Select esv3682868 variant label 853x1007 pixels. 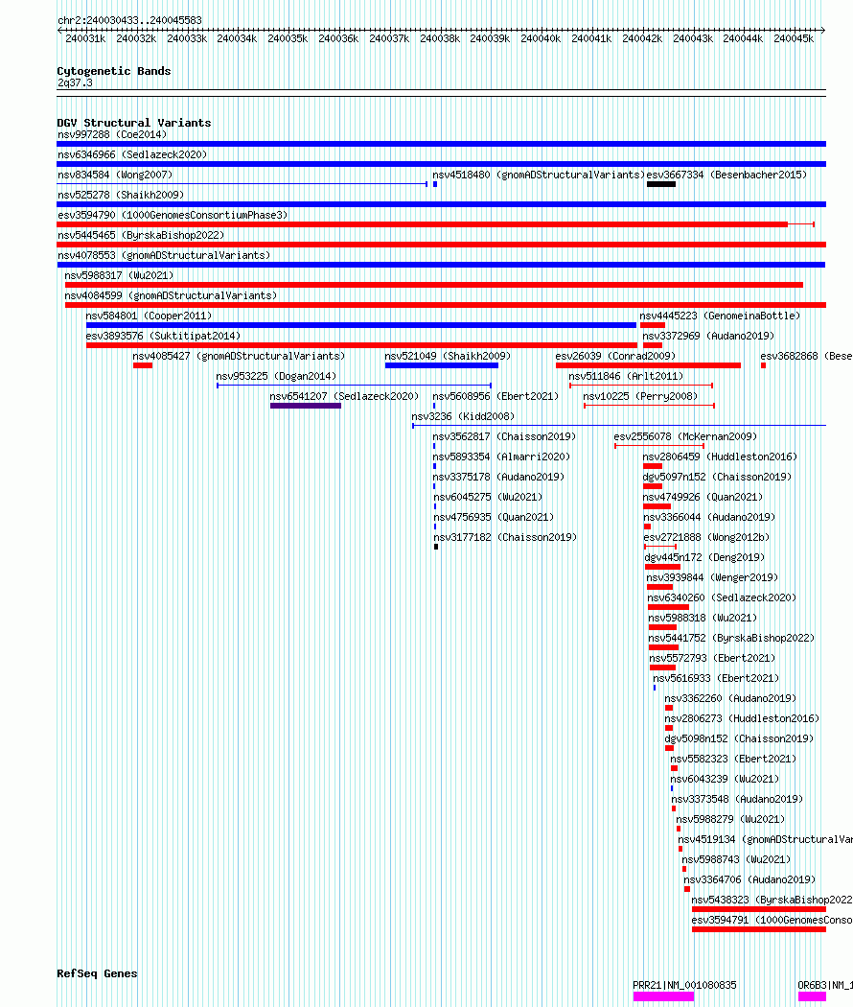pos(806,356)
